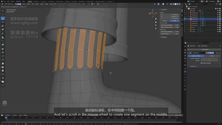222x125 pixels.
Task: Open the Edge menu in viewport header
Action: (46, 4)
